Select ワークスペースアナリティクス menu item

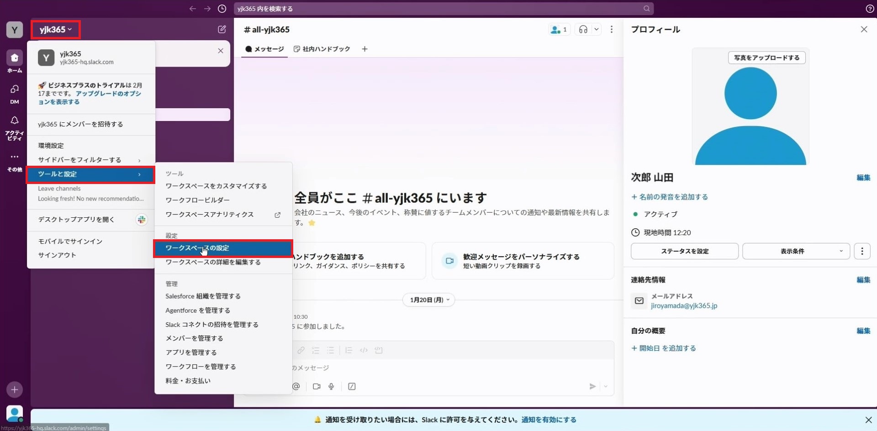(x=223, y=215)
